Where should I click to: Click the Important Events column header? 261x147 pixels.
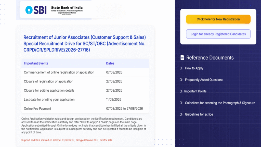point(36,63)
